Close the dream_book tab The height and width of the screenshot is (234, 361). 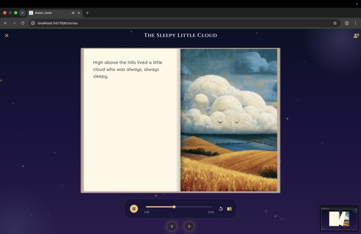tap(79, 13)
